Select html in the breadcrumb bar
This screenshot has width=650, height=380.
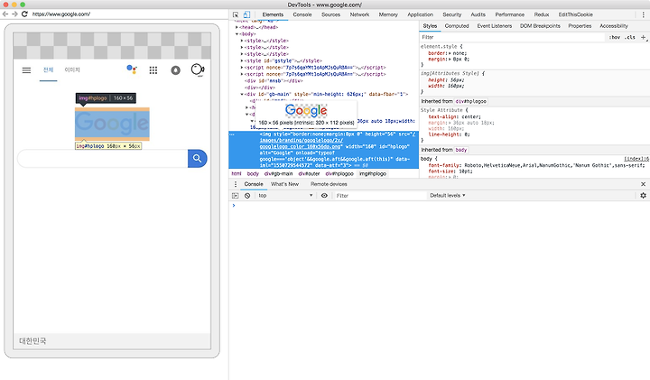point(237,173)
